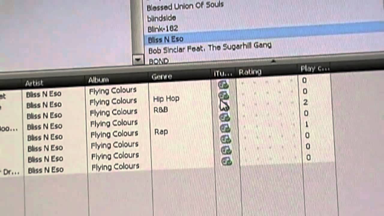Click the 'Hip Hop' genre cell

click(x=166, y=99)
